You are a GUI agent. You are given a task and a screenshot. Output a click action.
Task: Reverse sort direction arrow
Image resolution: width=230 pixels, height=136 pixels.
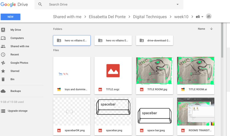(x=211, y=29)
